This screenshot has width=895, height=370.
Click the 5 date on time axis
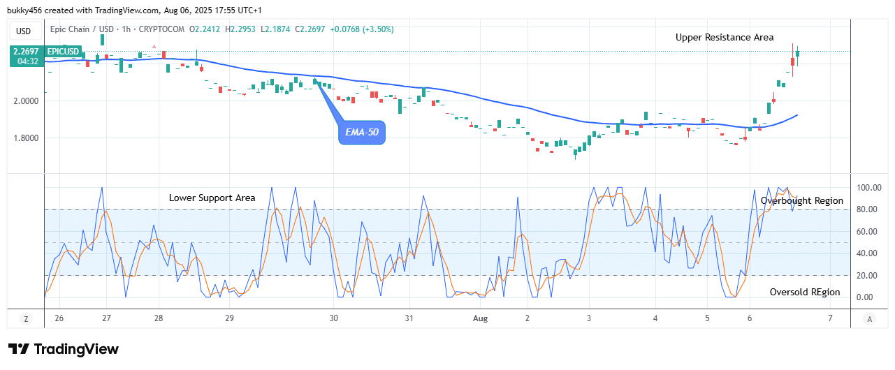[x=707, y=318]
